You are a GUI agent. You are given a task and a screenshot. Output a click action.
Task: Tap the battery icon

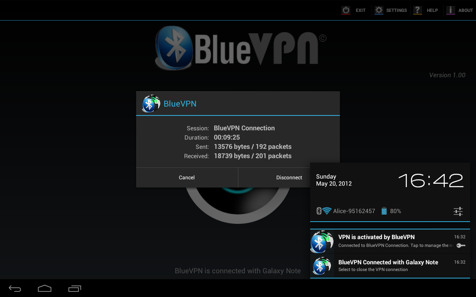coord(384,211)
